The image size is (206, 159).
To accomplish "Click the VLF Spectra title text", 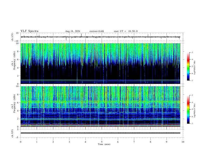I will point(29,31).
